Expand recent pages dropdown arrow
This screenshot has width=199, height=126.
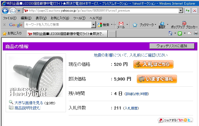pyautogui.click(x=19, y=11)
